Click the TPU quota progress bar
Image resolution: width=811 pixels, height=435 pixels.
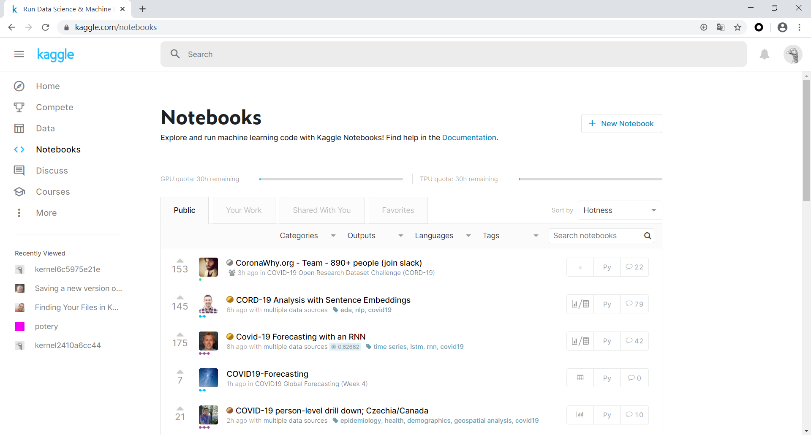pyautogui.click(x=591, y=179)
